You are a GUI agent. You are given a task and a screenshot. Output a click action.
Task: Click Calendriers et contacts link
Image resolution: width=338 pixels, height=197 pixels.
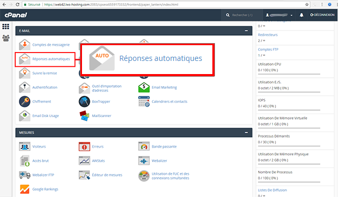169,101
